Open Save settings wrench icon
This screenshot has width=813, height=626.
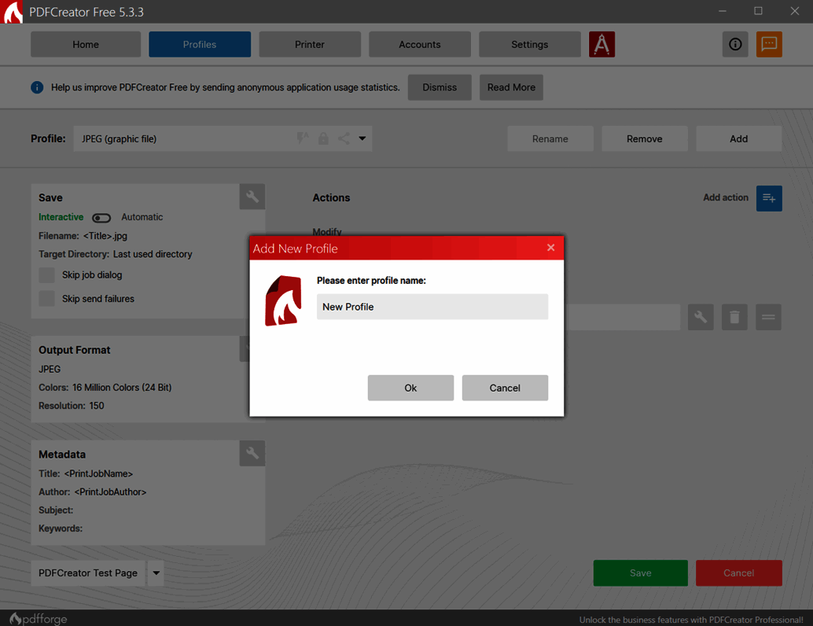pos(252,197)
